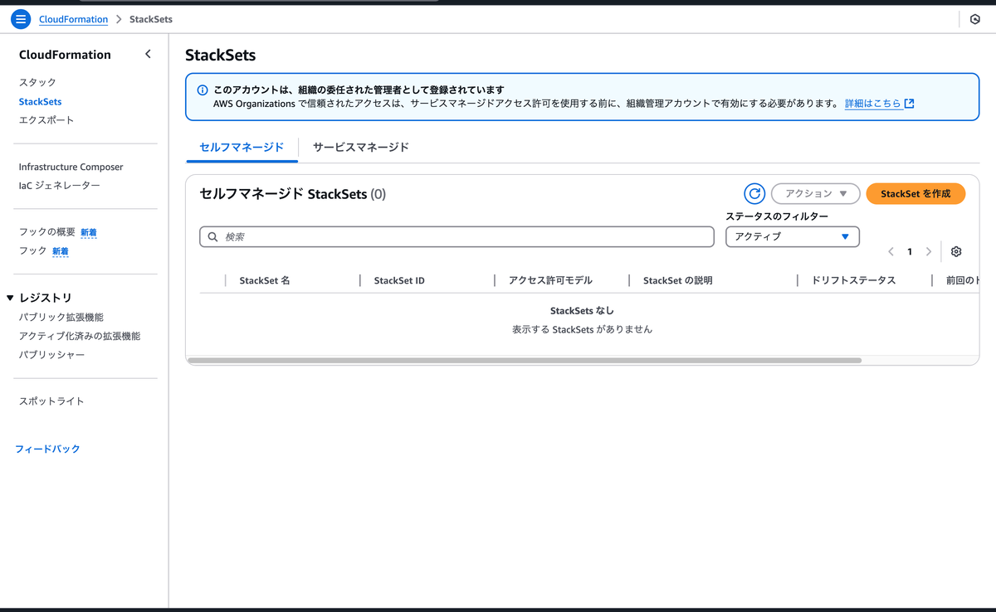Open the アクティブ status filter dropdown

click(793, 236)
